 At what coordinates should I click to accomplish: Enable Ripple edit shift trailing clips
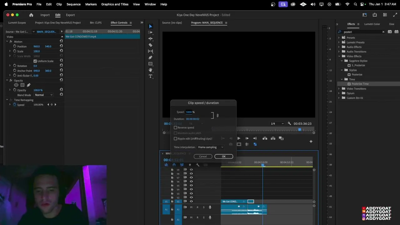[x=176, y=139]
